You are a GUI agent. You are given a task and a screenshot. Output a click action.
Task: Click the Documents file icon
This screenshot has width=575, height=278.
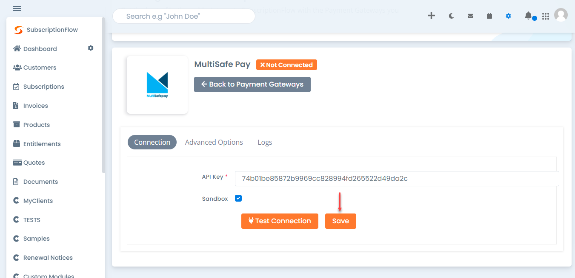(x=16, y=182)
